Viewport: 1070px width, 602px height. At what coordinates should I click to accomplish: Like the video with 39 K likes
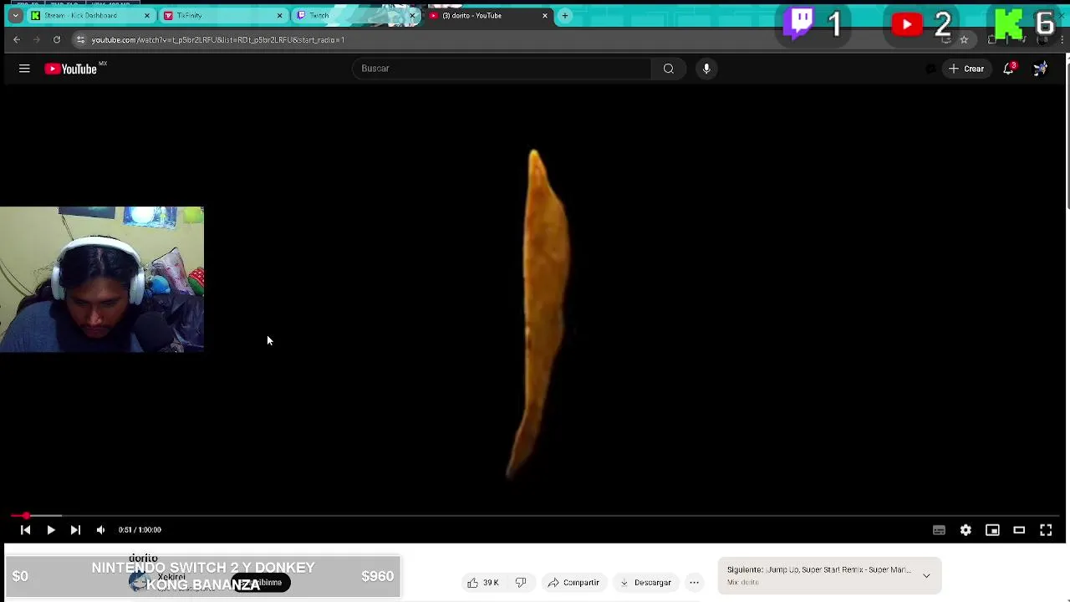point(483,583)
